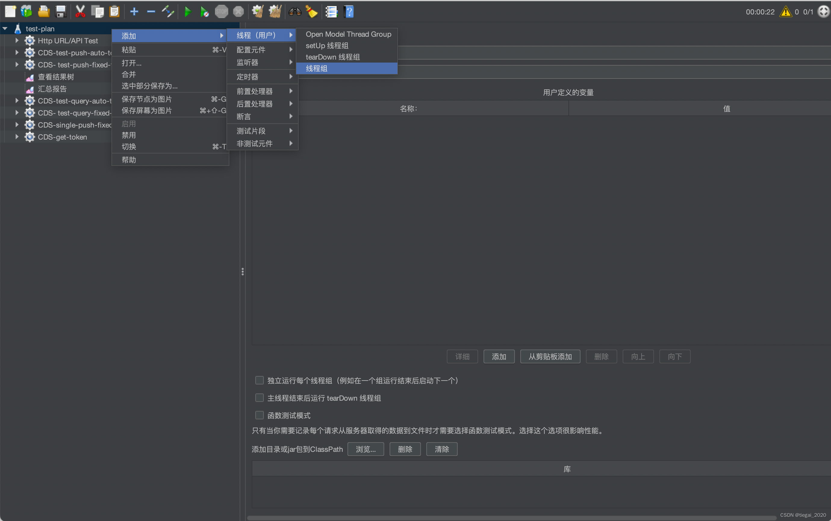
Task: Click the 值 column header
Action: coord(700,109)
